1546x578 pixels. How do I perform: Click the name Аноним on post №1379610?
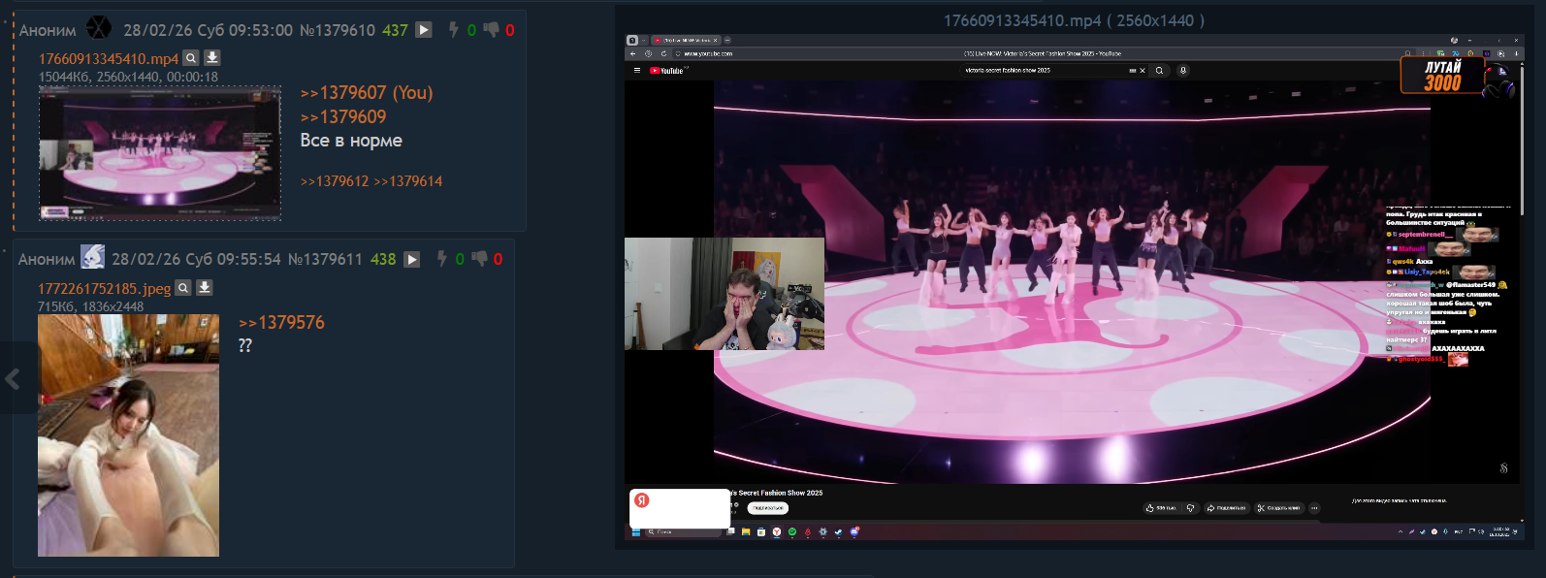pos(48,31)
